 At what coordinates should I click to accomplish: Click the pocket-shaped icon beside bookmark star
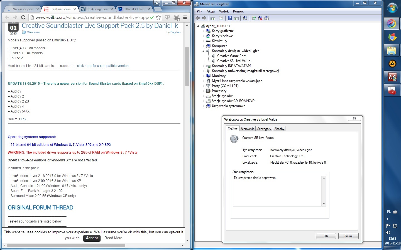pos(167,17)
